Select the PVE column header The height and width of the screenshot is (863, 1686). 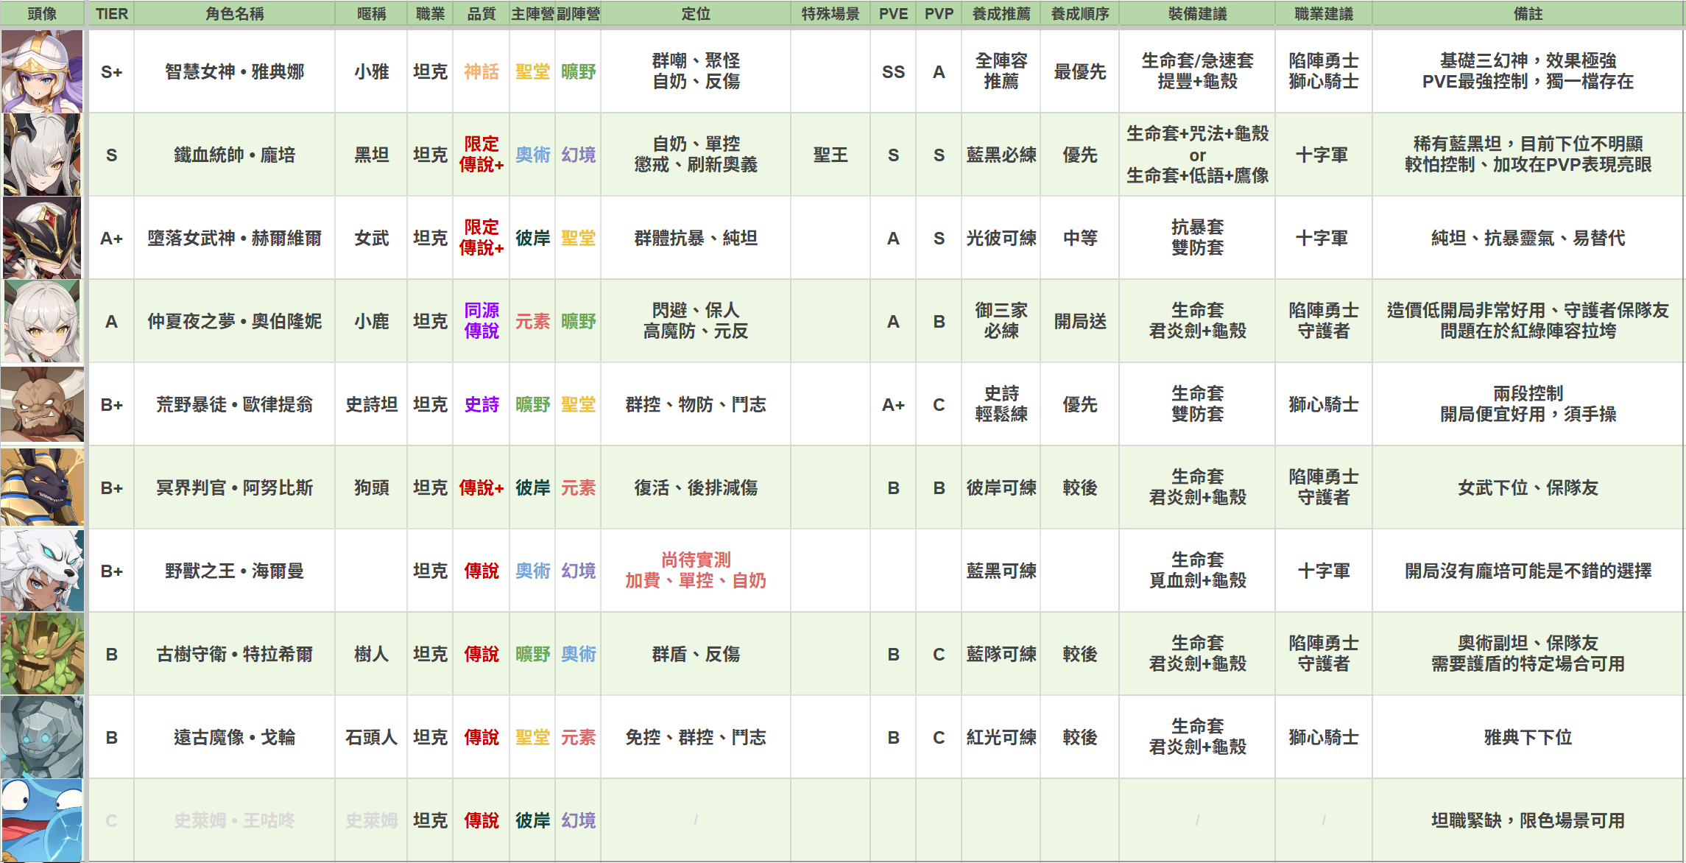click(x=893, y=14)
